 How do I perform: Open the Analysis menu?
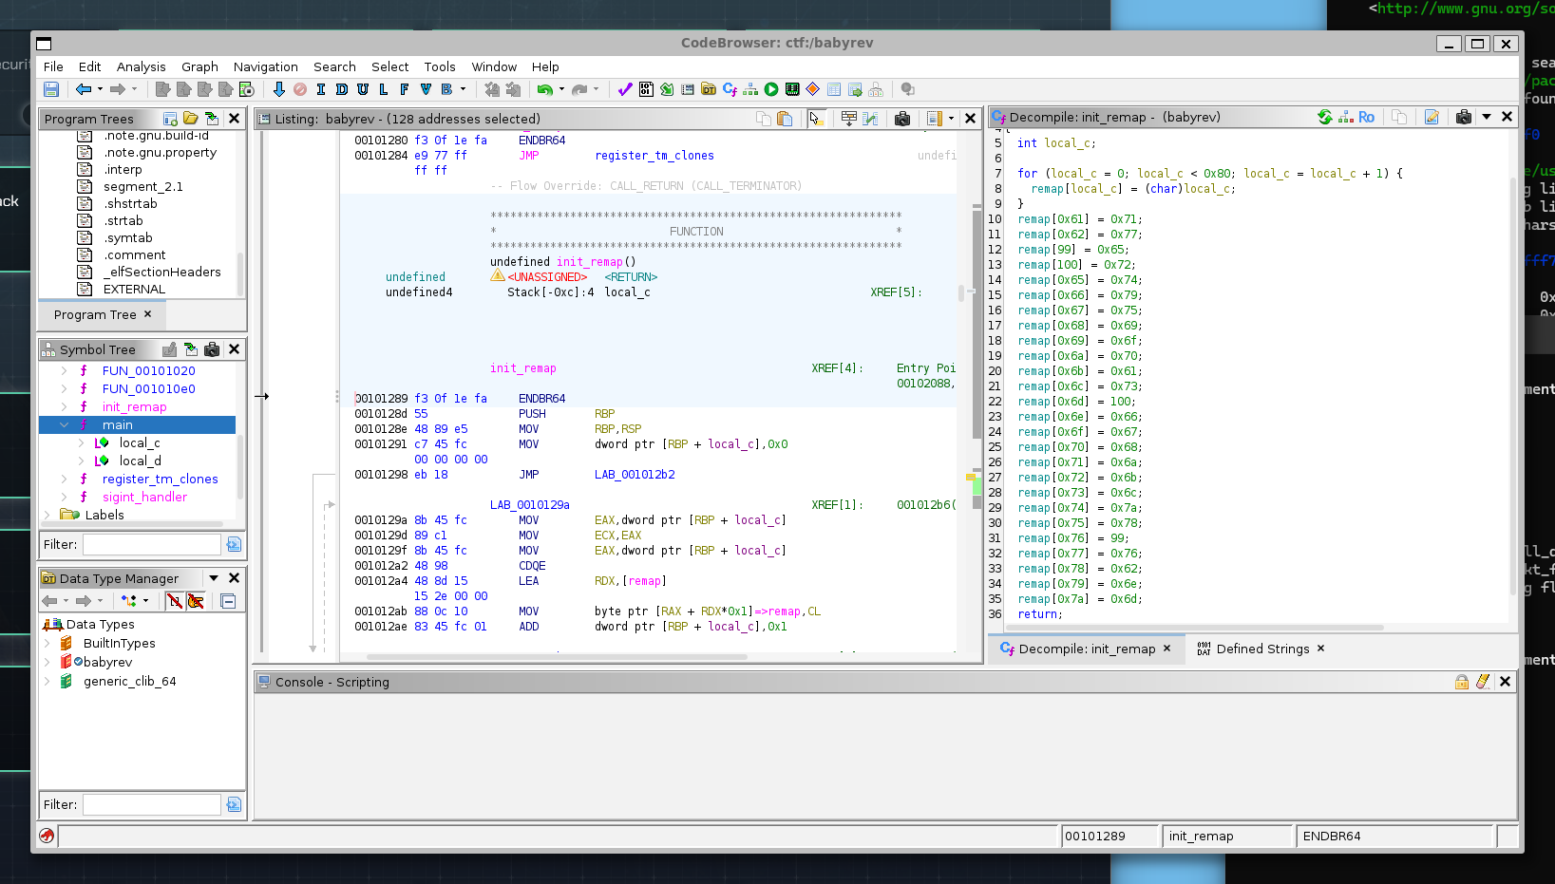(x=141, y=66)
